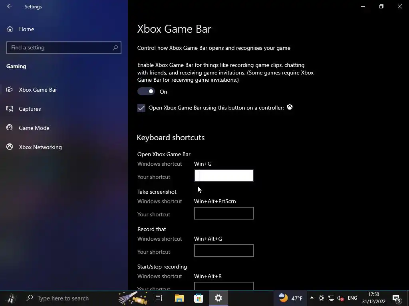Click the Record that label
The image size is (409, 306).
coord(151,229)
